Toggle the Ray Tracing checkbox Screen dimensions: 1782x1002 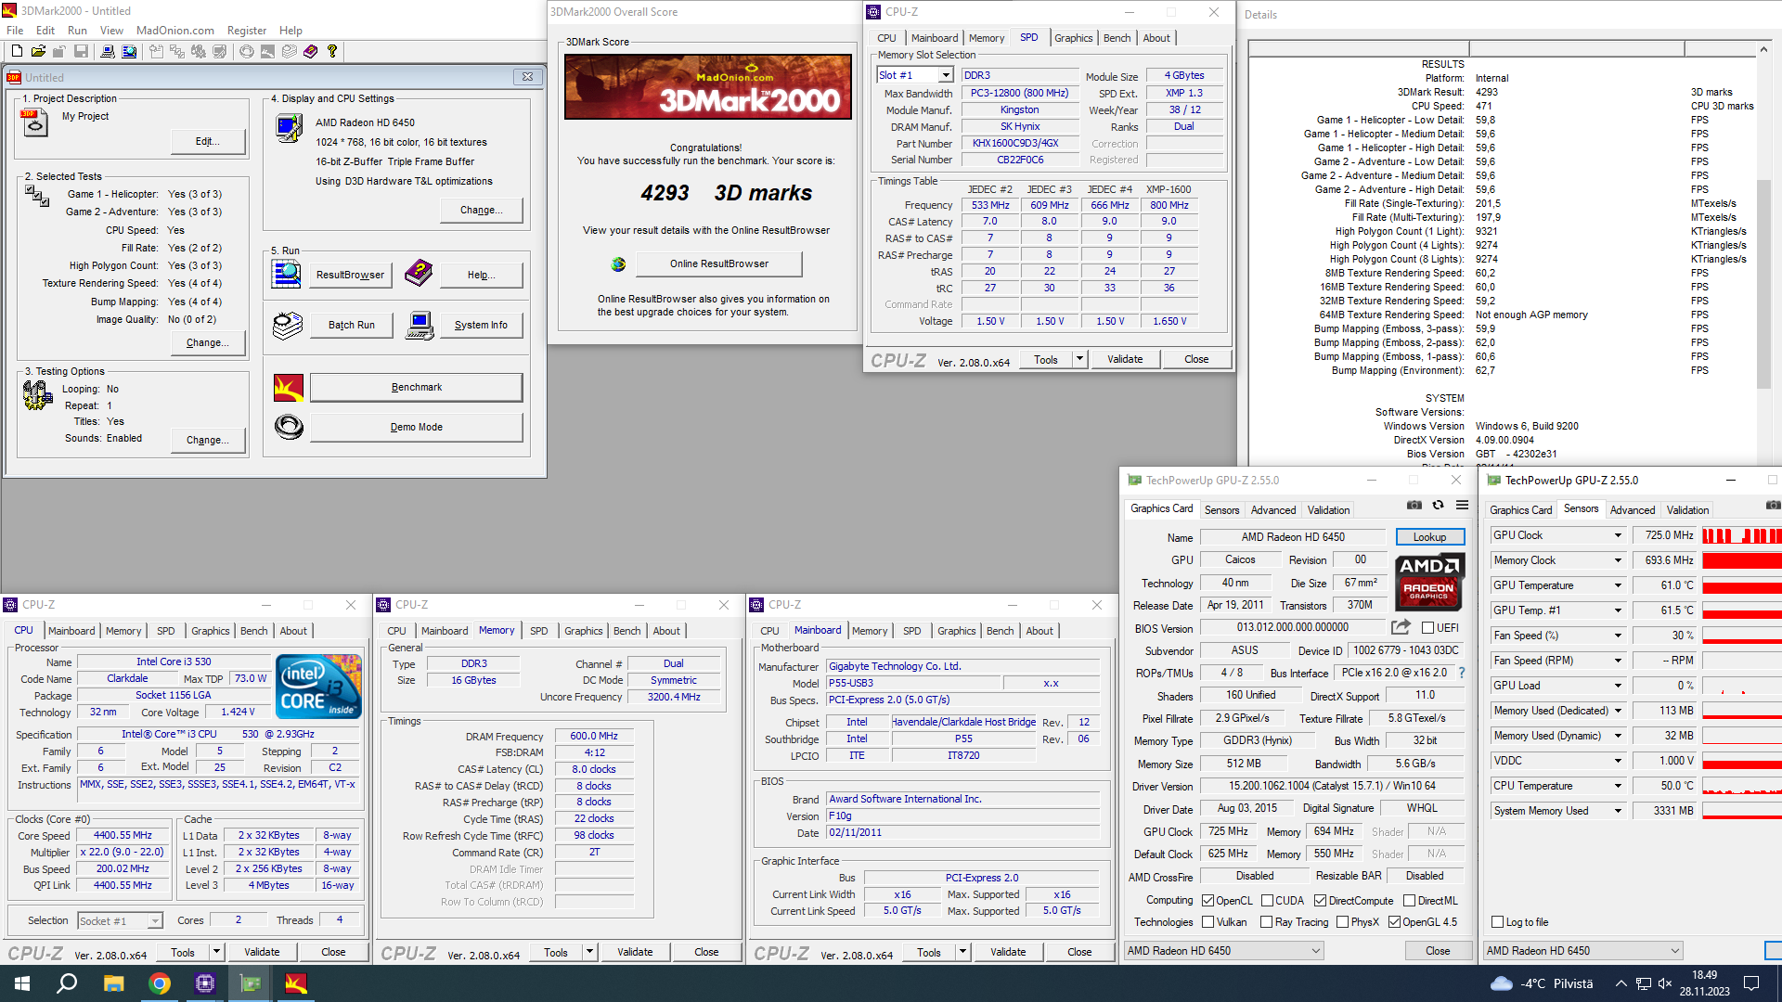[x=1266, y=922]
